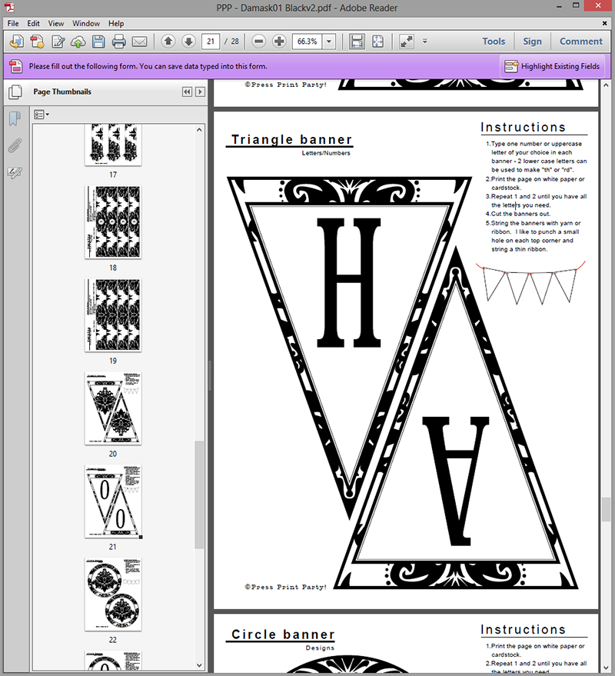Click the thumbnail pane scrollbar handle
The image size is (615, 676).
click(199, 495)
